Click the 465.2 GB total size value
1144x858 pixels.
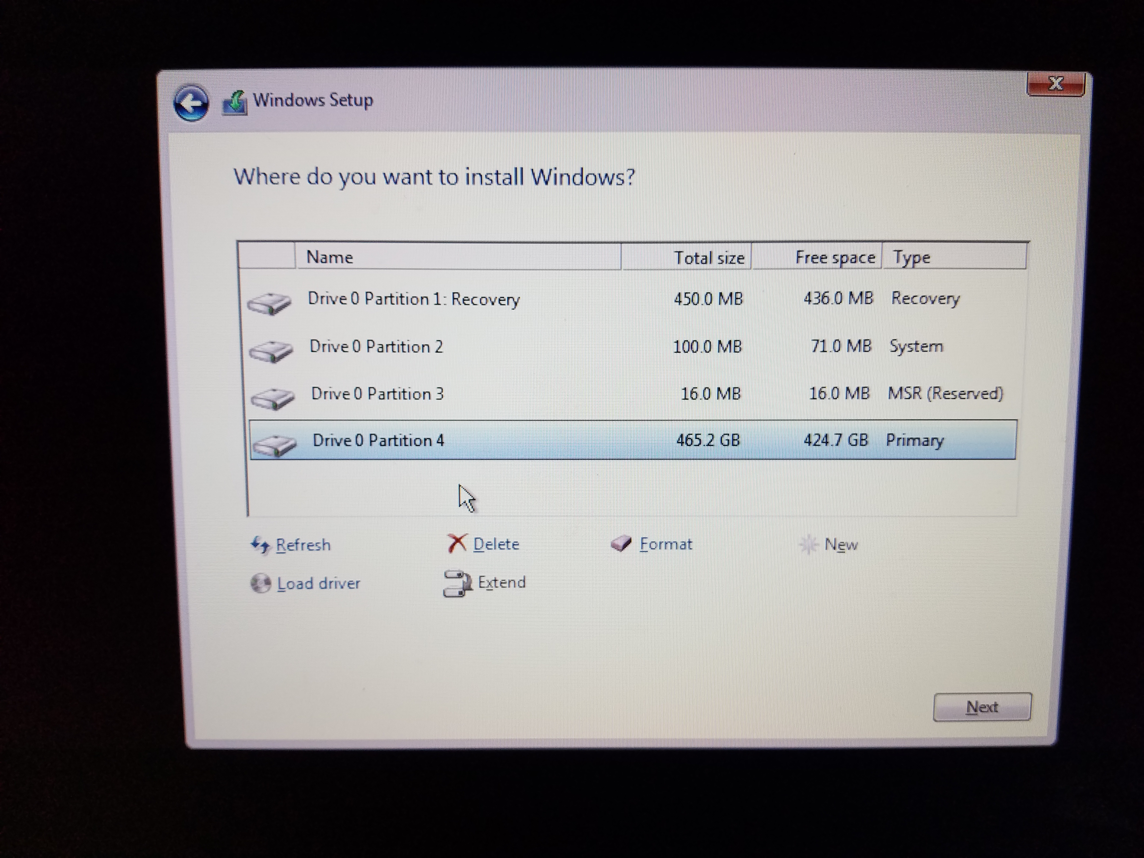[x=708, y=440]
